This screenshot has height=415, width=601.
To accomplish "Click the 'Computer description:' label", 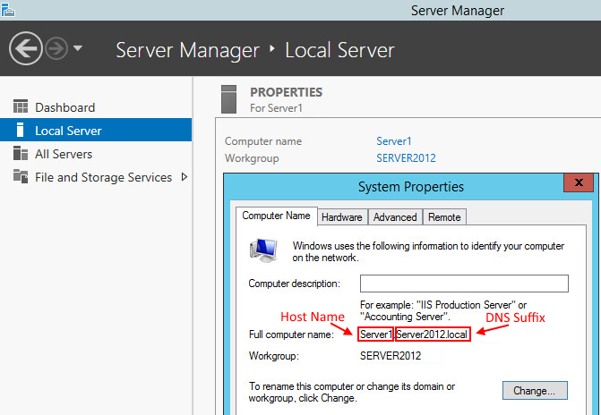I will pos(295,284).
